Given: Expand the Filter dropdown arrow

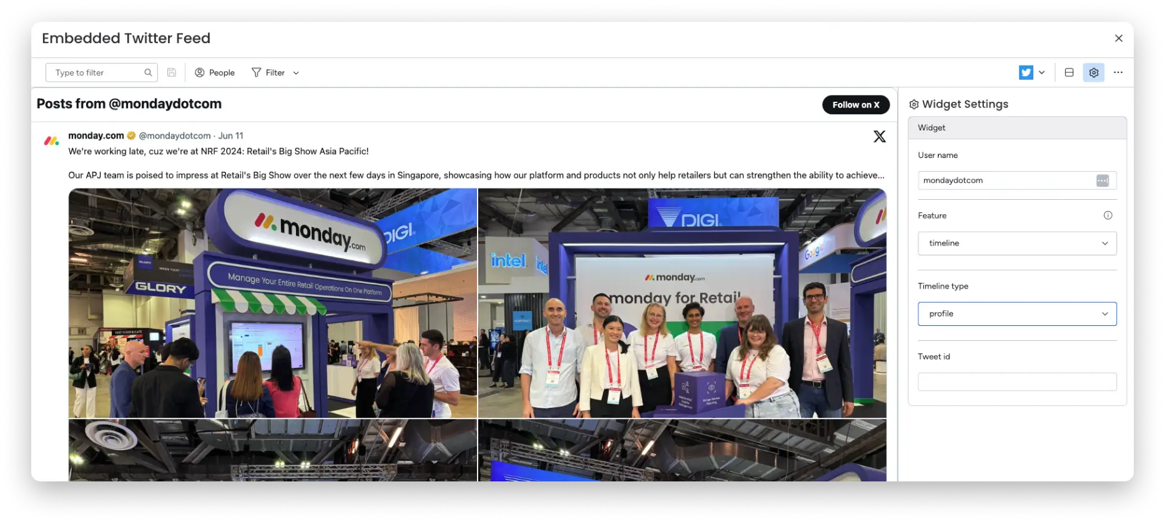Looking at the screenshot, I should (x=296, y=73).
